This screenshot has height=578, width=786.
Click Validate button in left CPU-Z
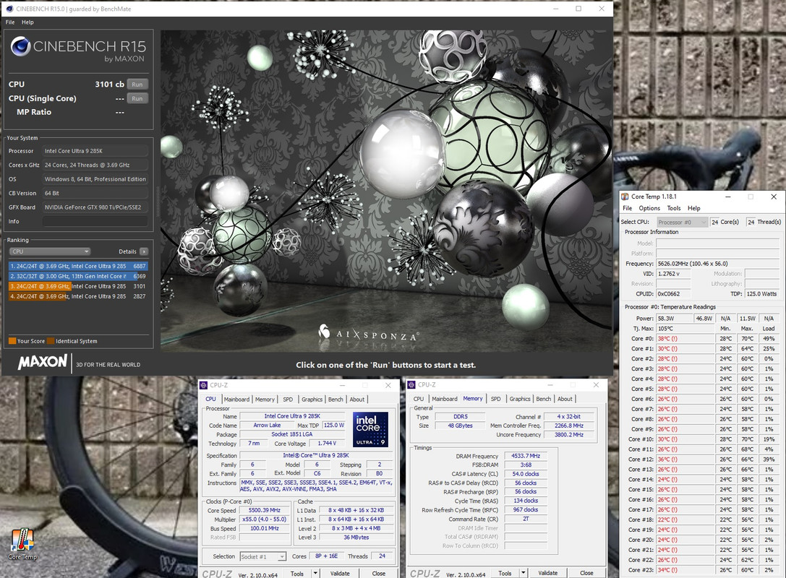[340, 574]
